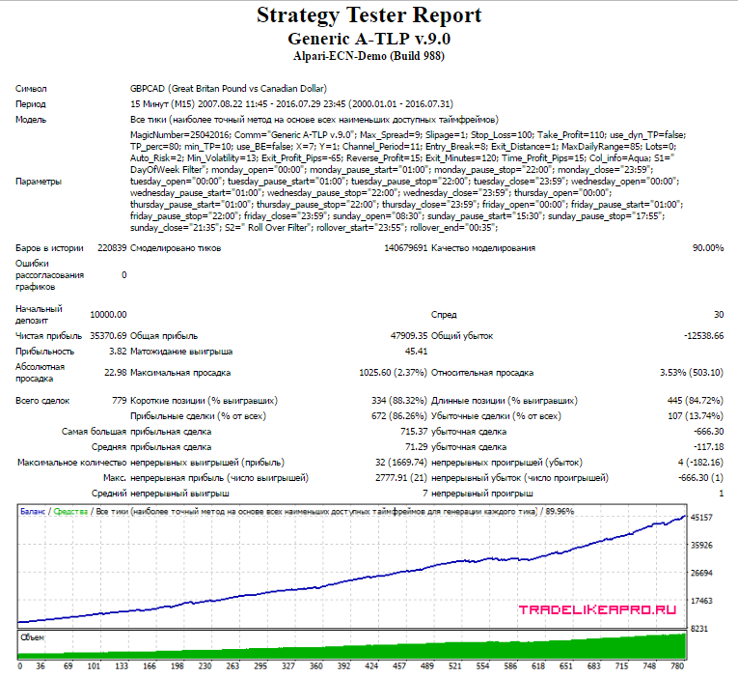Viewport: 738px width, 678px height.
Task: Select profit factor value 3.82
Action: click(118, 352)
